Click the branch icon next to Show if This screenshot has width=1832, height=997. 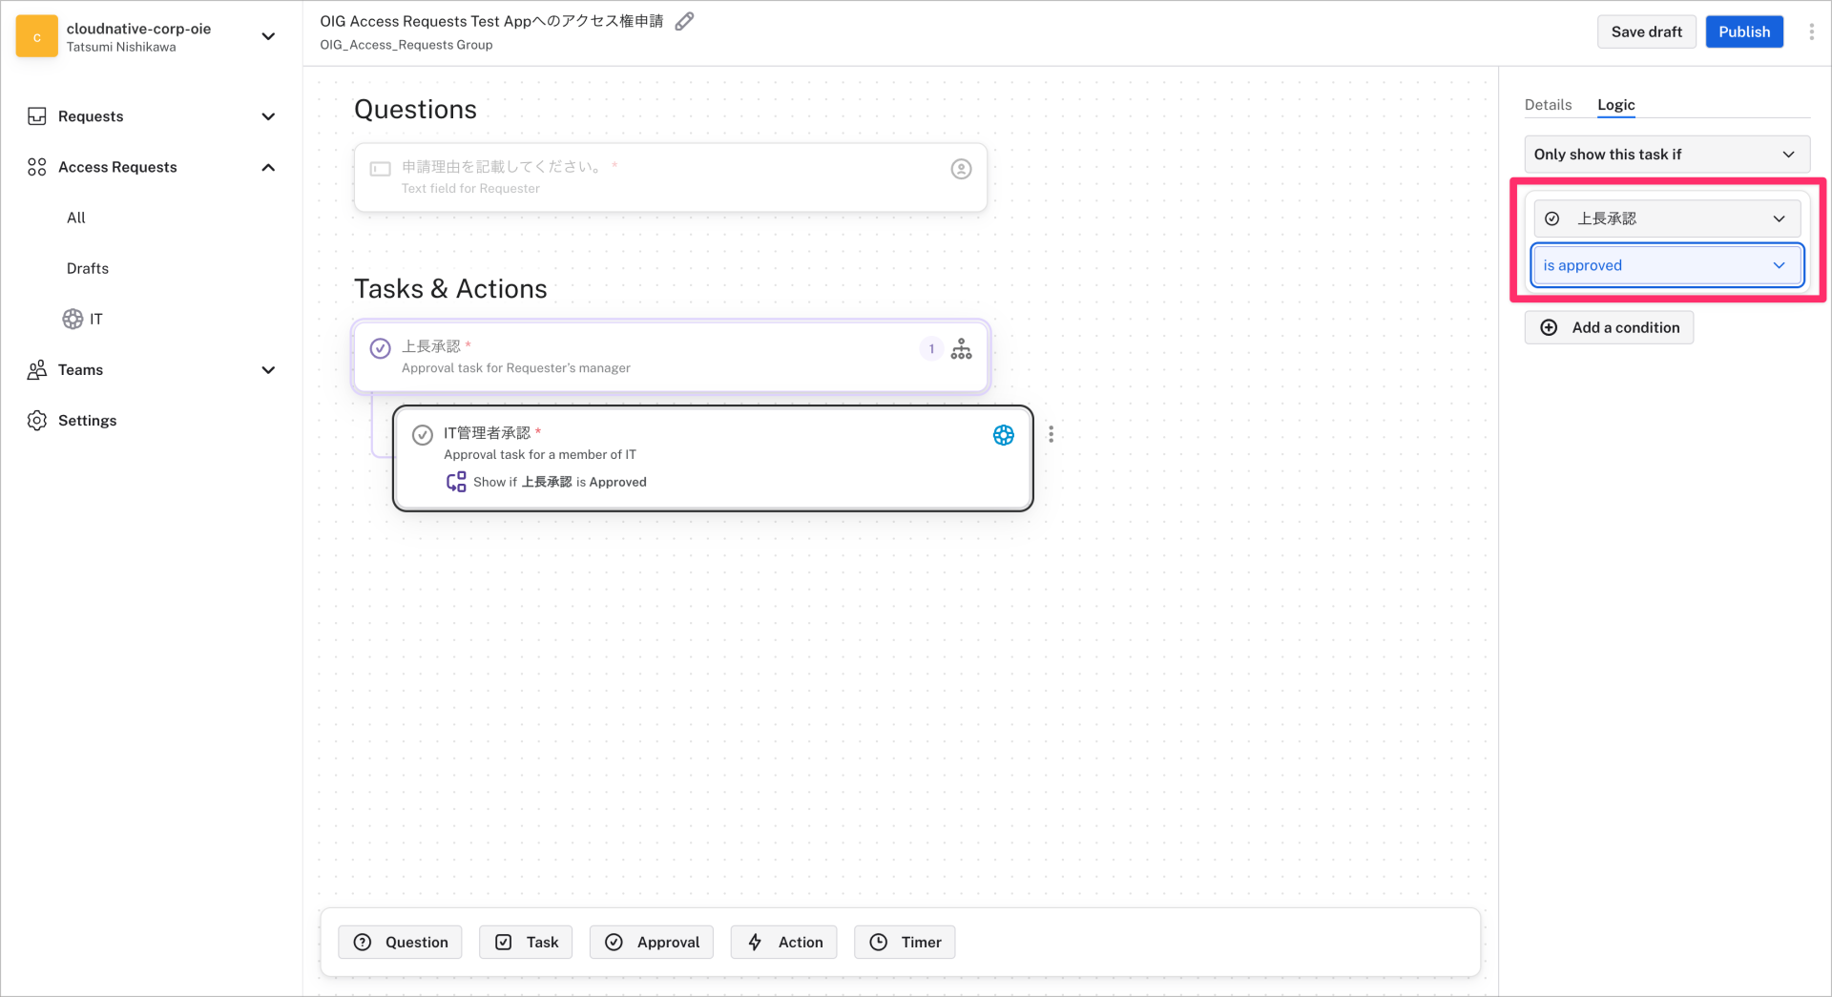[x=455, y=482]
